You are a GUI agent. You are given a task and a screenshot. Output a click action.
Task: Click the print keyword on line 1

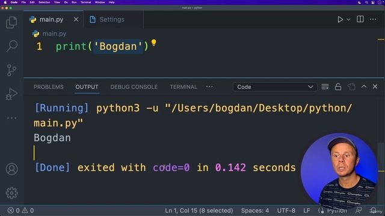(x=71, y=46)
